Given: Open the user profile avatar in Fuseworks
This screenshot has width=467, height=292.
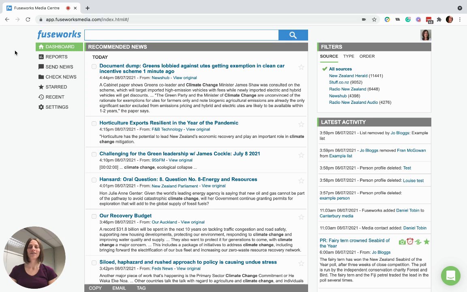Looking at the screenshot, I should coord(426,35).
